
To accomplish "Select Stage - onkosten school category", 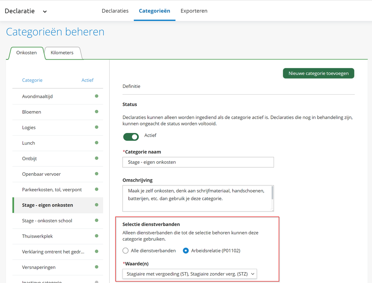I will [47, 220].
